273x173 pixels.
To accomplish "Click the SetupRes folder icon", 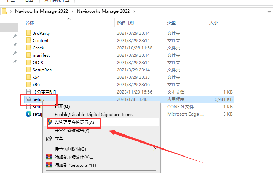I will [x=28, y=70].
